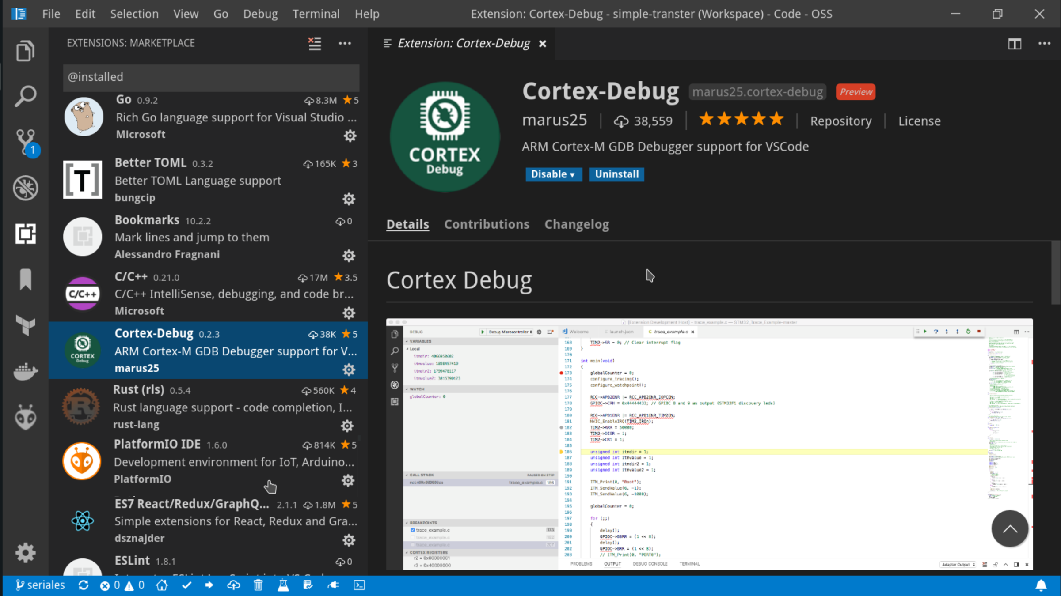
Task: Open More Actions menu in Extensions panel
Action: (345, 43)
